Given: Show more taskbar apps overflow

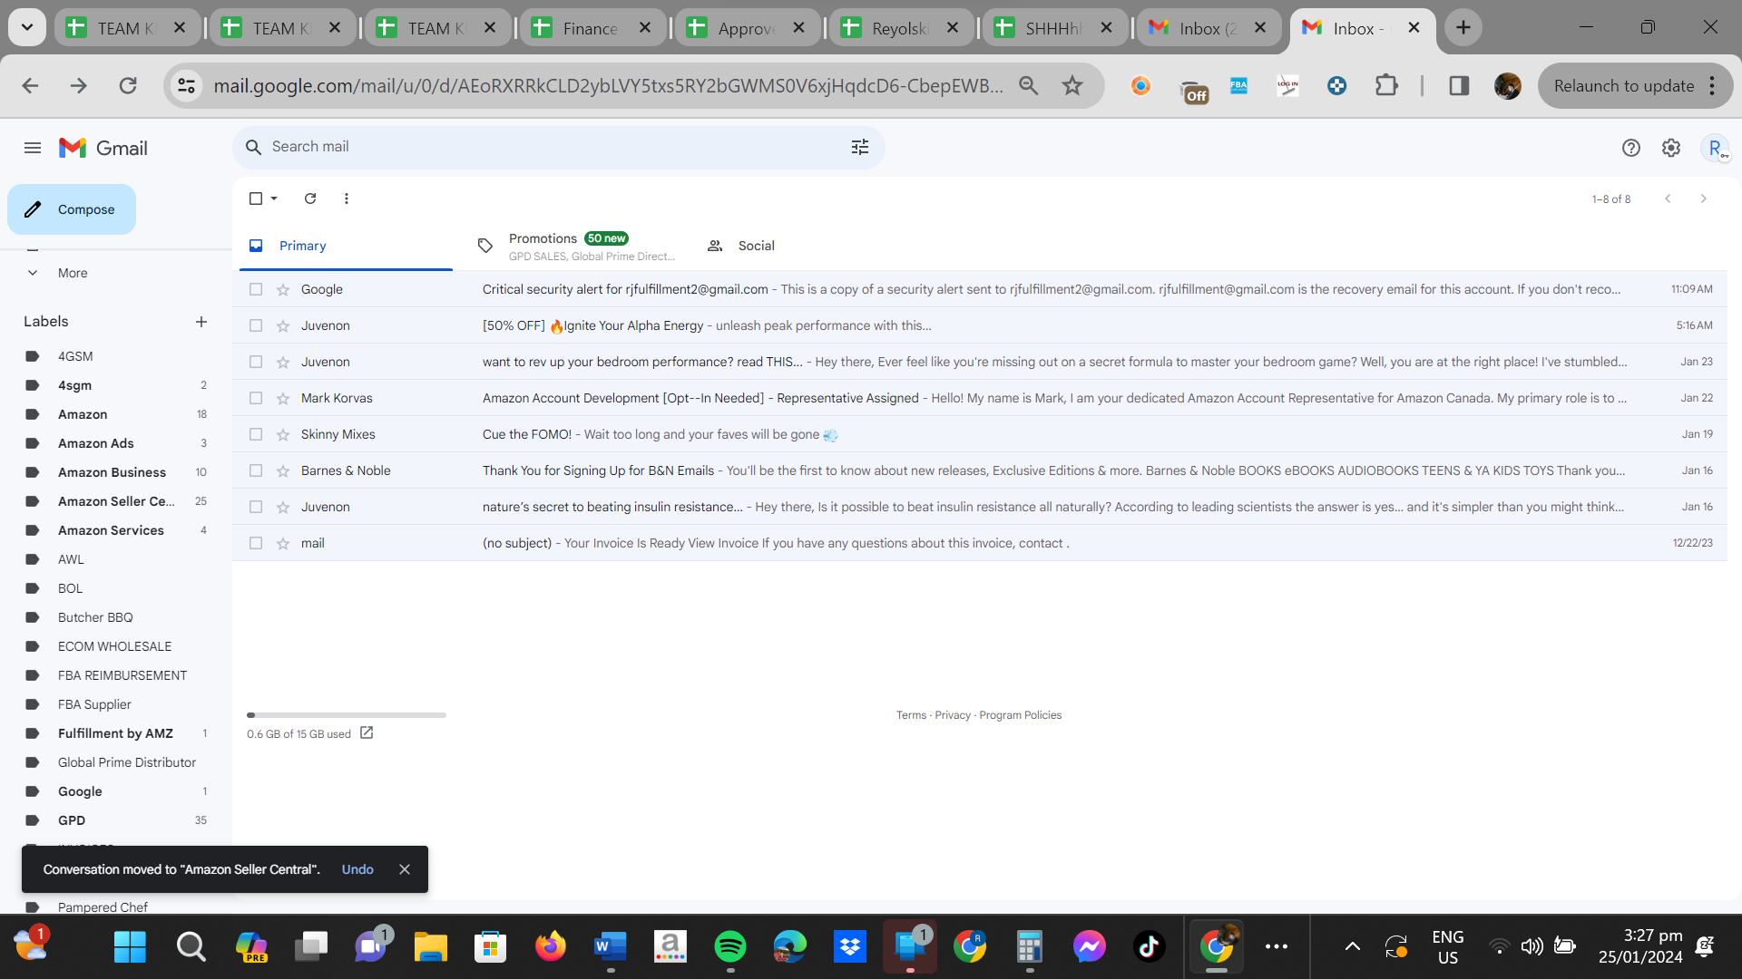Looking at the screenshot, I should [x=1277, y=946].
